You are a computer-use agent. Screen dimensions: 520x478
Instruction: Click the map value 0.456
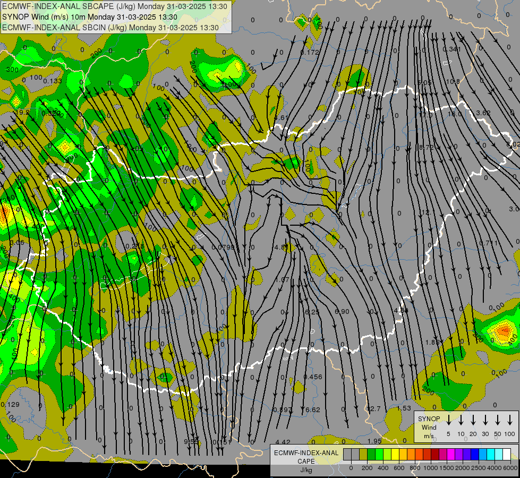point(313,377)
